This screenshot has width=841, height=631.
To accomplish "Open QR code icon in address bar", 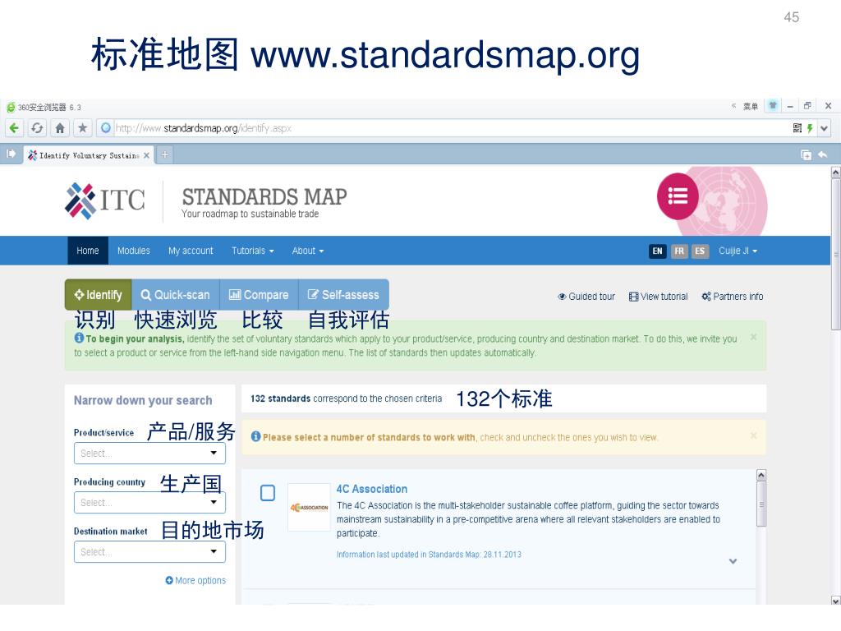I will (x=797, y=128).
